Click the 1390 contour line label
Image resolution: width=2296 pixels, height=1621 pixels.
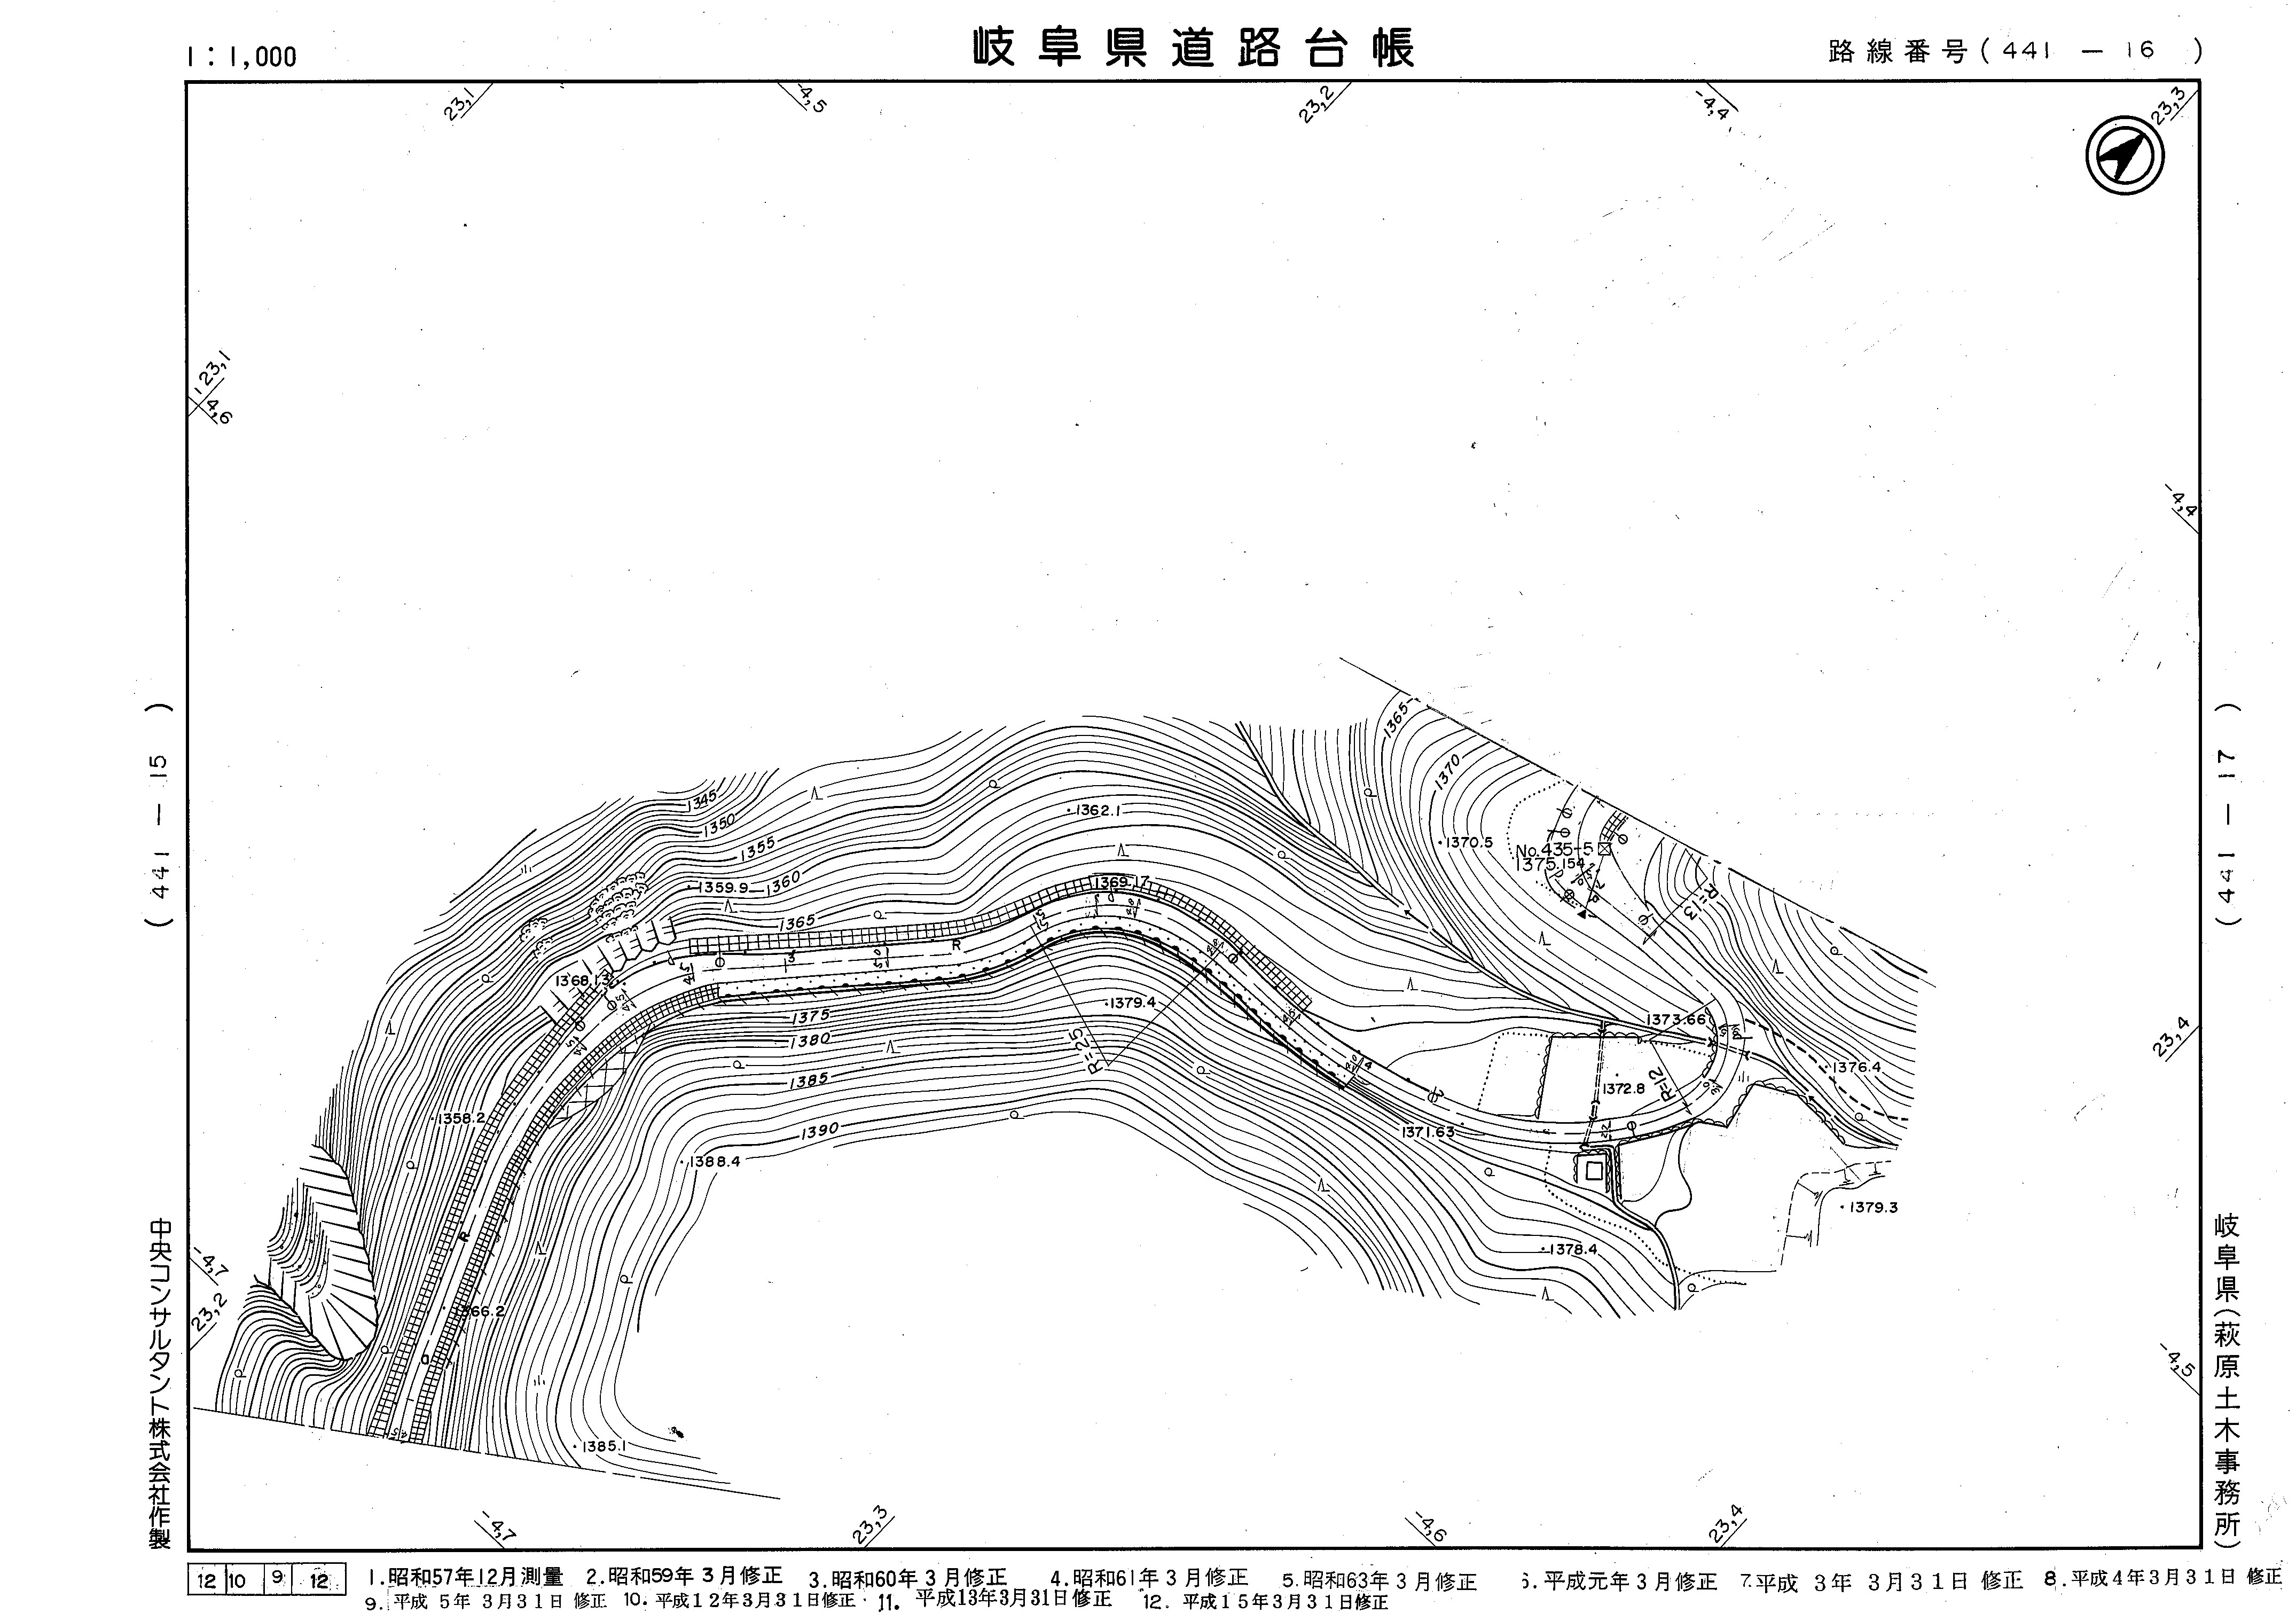coord(819,1131)
